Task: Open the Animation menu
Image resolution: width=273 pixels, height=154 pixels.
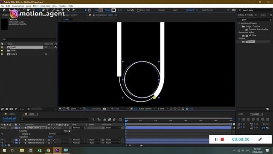Action: [45, 6]
